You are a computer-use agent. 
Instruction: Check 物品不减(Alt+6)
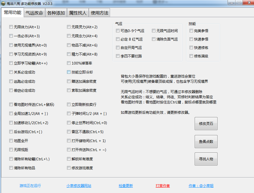point(69,45)
